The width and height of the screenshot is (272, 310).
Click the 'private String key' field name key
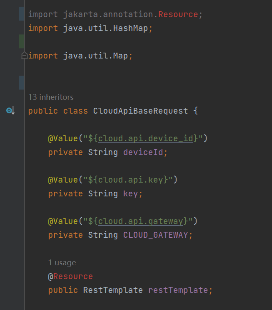tap(131, 194)
